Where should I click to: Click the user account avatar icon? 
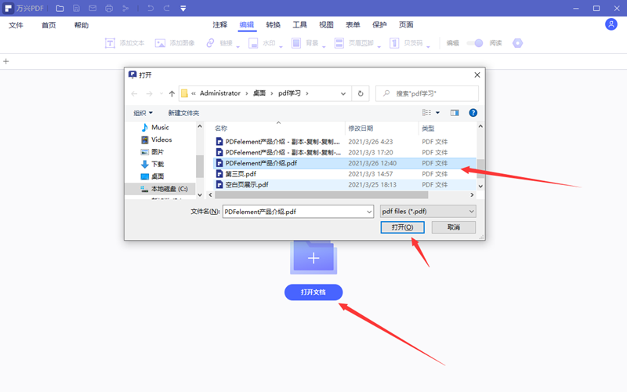pos(611,24)
